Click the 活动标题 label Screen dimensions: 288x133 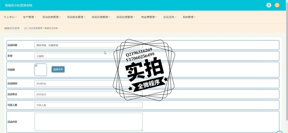(12, 45)
